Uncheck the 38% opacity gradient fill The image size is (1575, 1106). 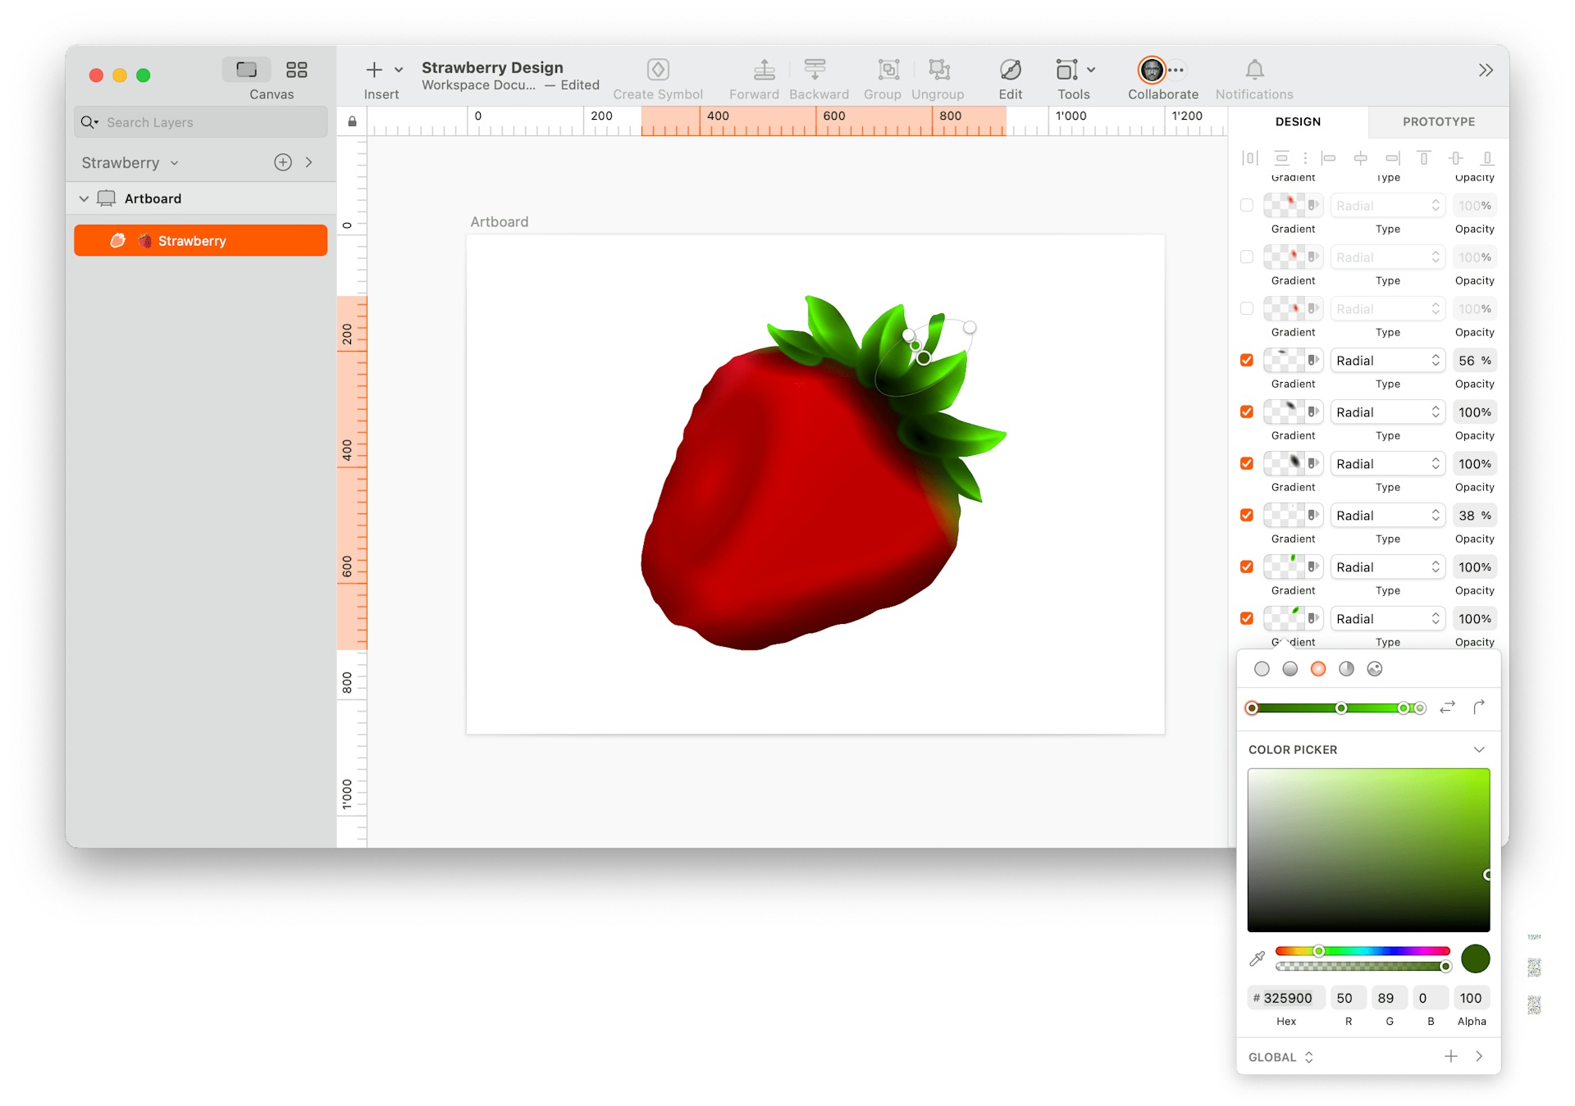click(1246, 515)
